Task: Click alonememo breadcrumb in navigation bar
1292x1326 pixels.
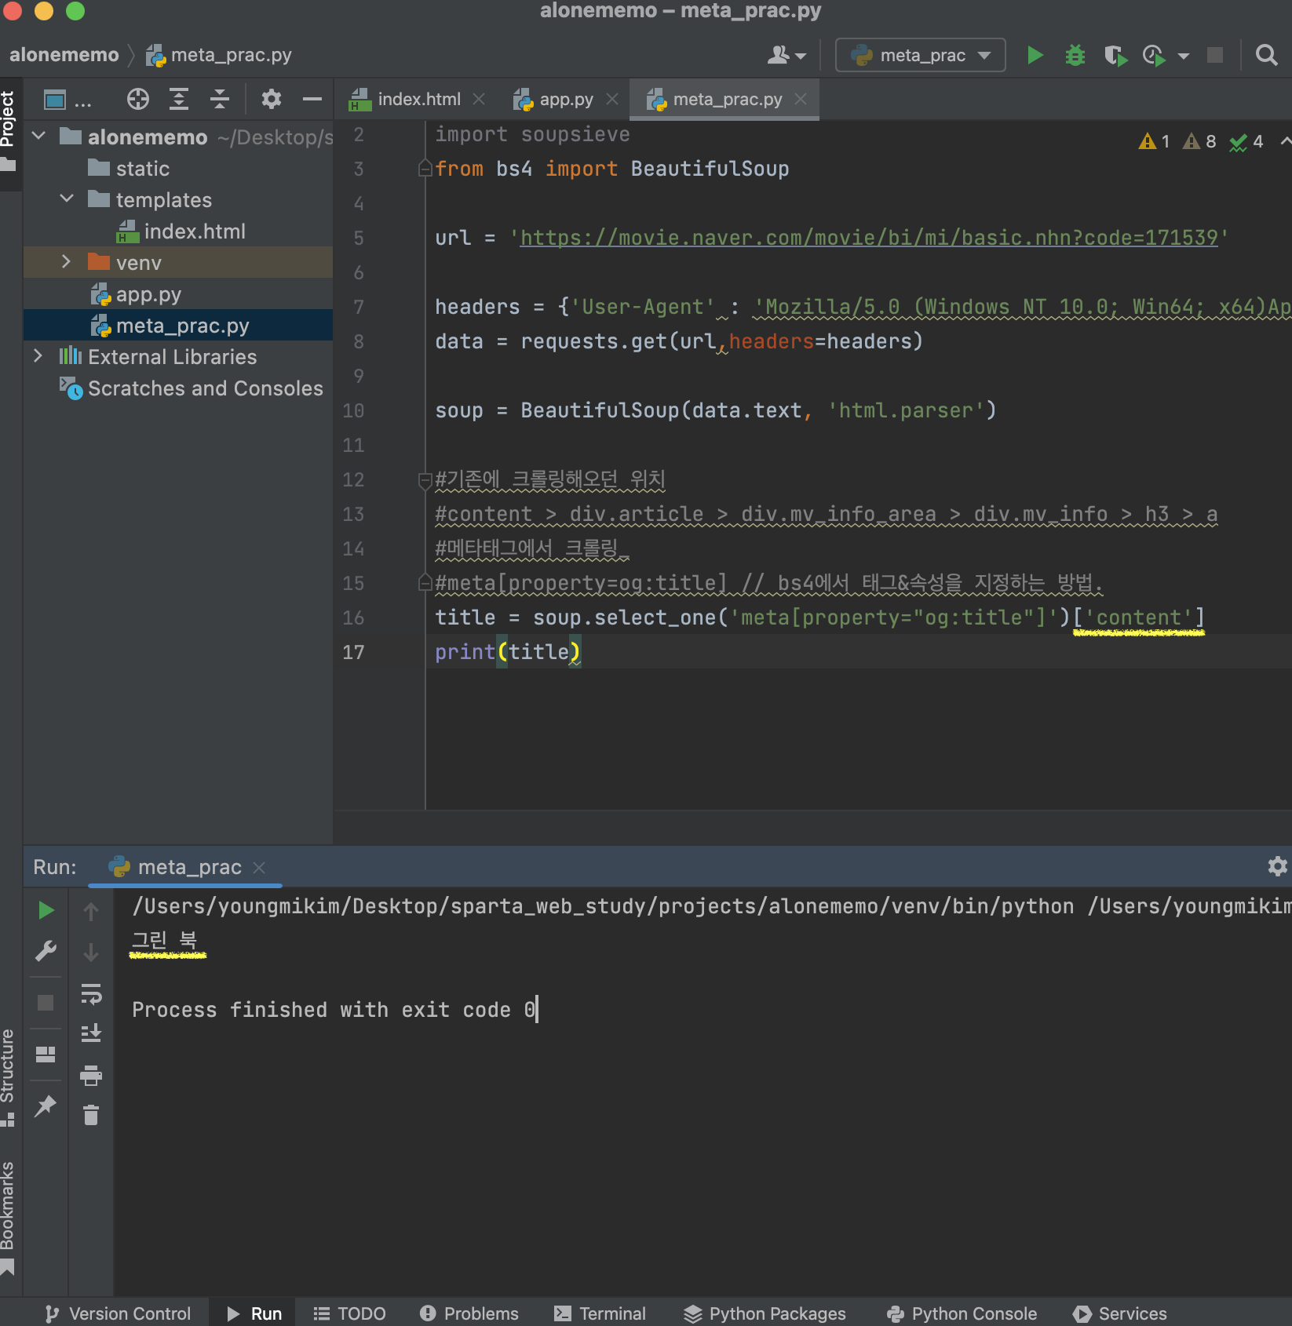Action: coord(64,55)
